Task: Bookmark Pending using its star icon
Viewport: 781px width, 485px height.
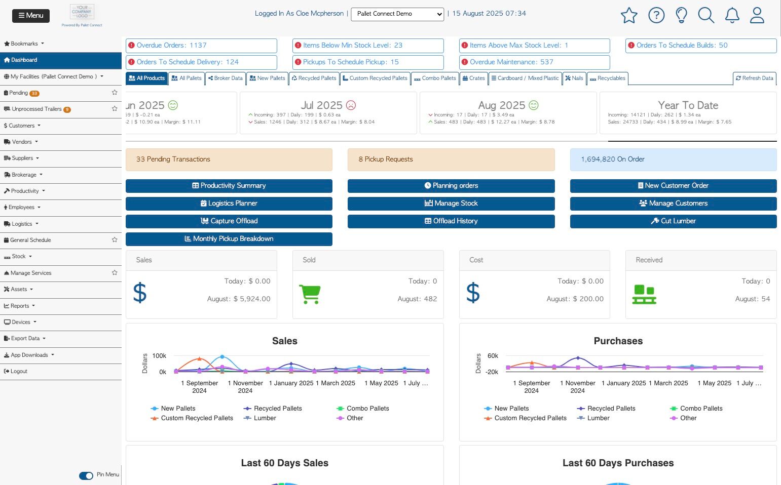Action: coord(115,93)
